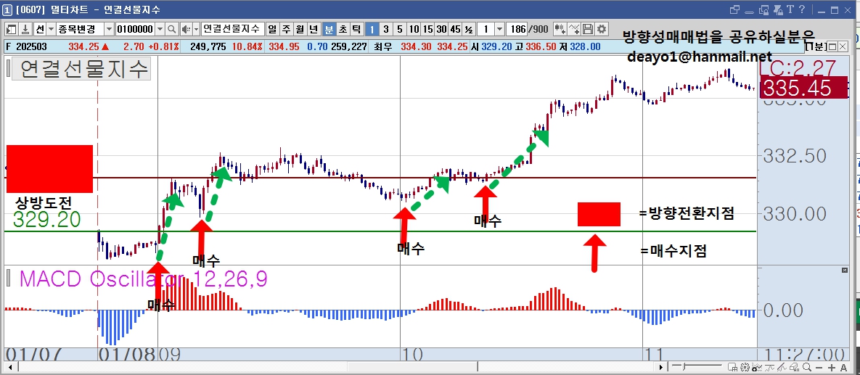Open chart settings gear icon in toolbar
Viewport: 860px width, 375px height.
point(601,29)
